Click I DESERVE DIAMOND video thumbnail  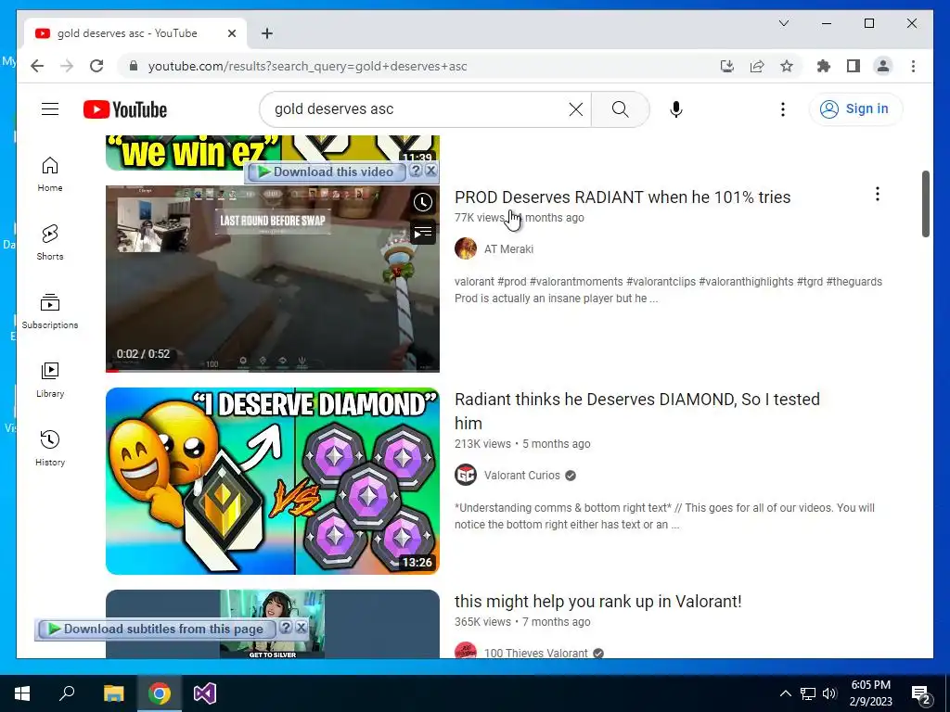tap(273, 481)
